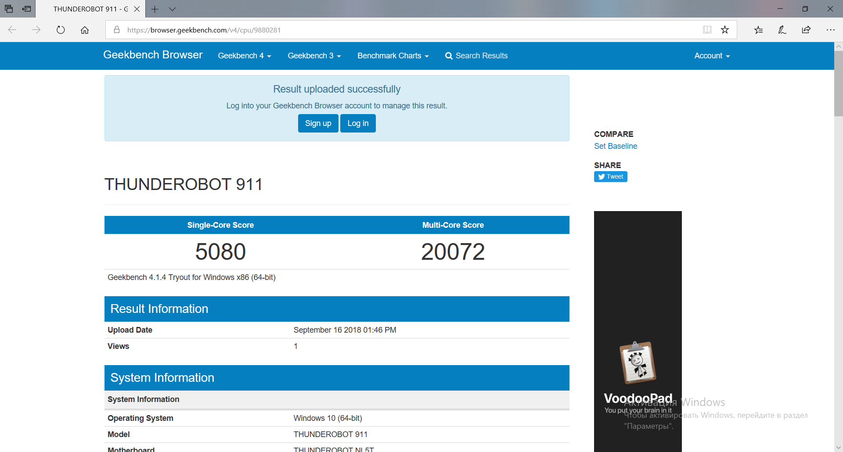The image size is (843, 452).
Task: Expand the Benchmark Charts menu
Action: pyautogui.click(x=393, y=56)
